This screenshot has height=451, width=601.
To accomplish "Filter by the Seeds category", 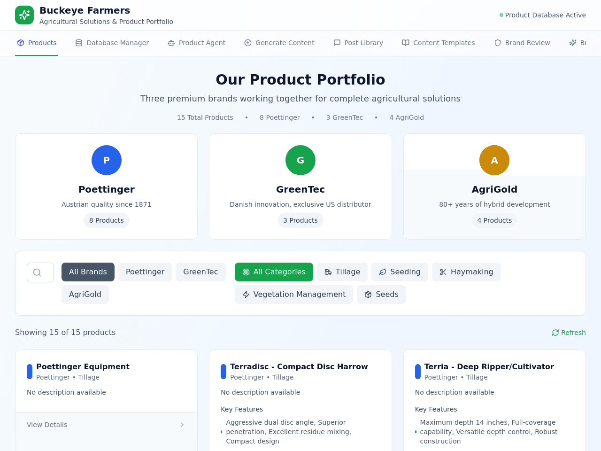I will pos(381,295).
